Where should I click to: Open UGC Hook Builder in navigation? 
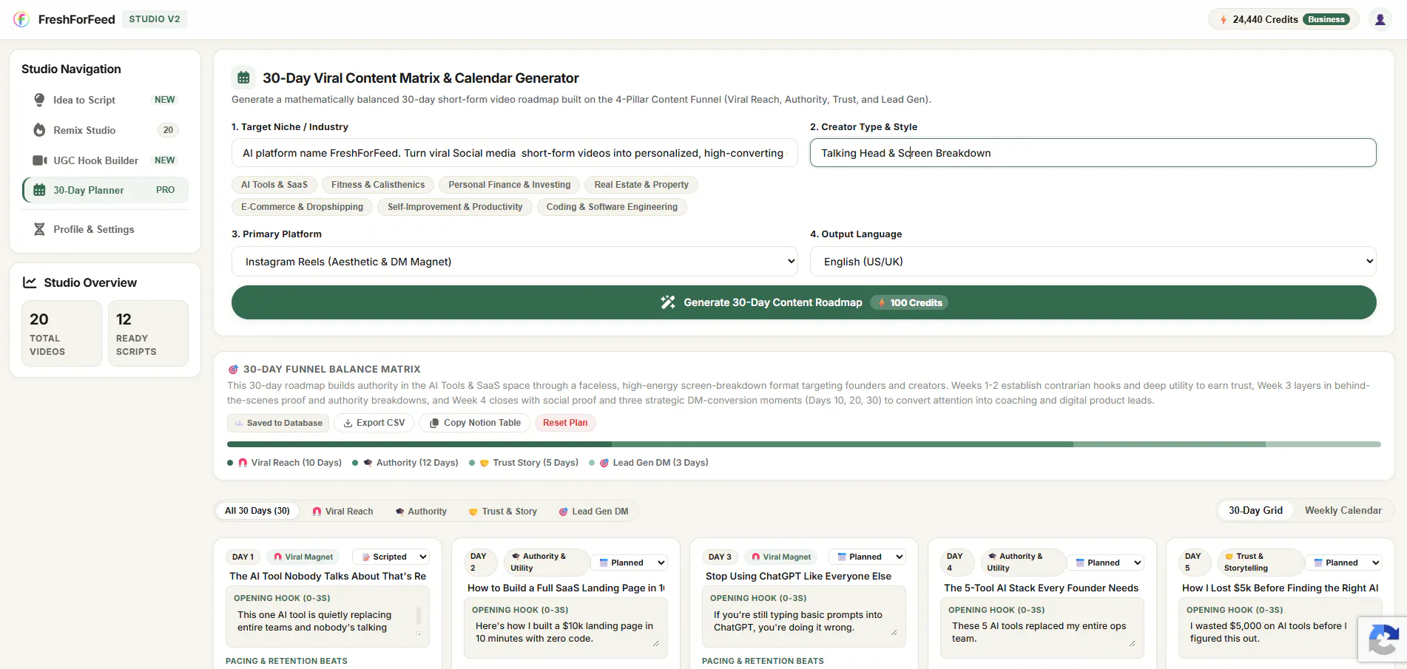pyautogui.click(x=105, y=160)
